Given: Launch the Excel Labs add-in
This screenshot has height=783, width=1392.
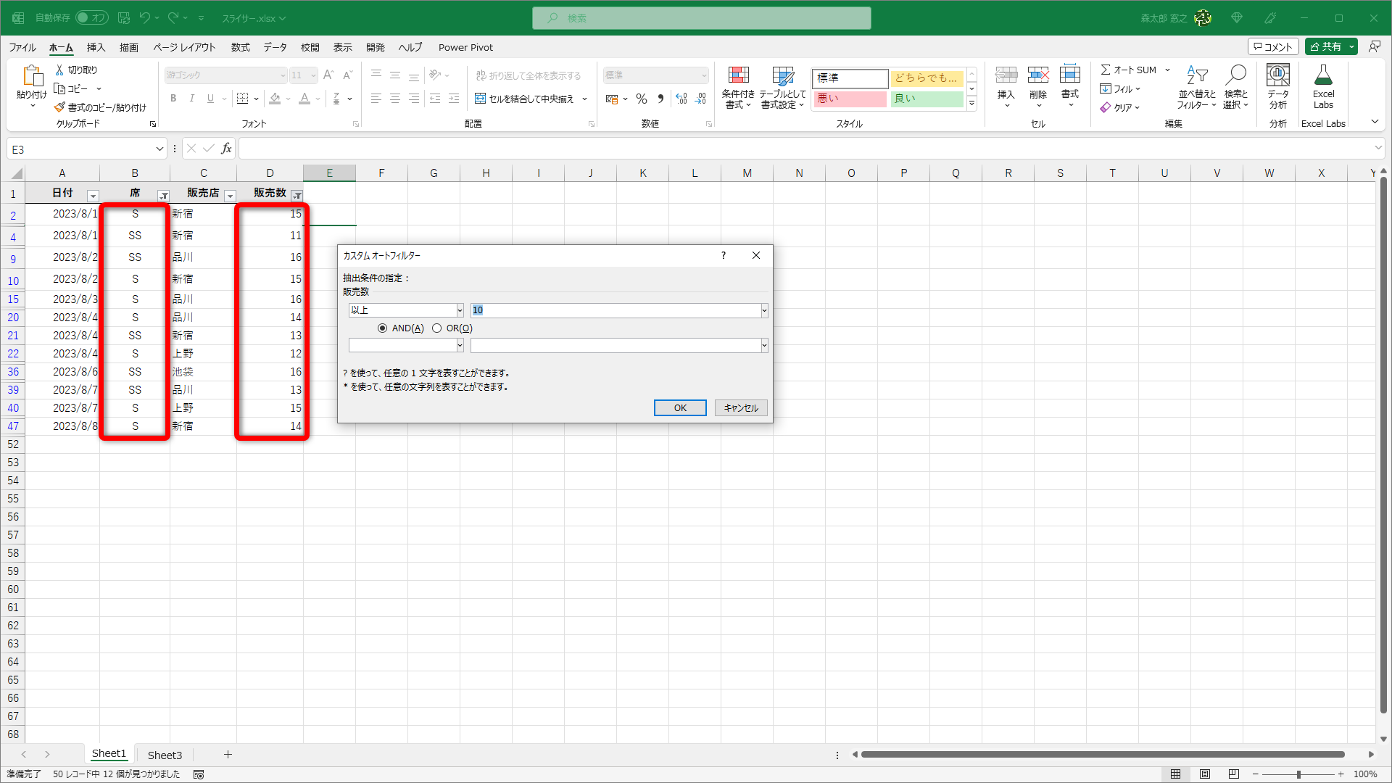Looking at the screenshot, I should click(1323, 76).
